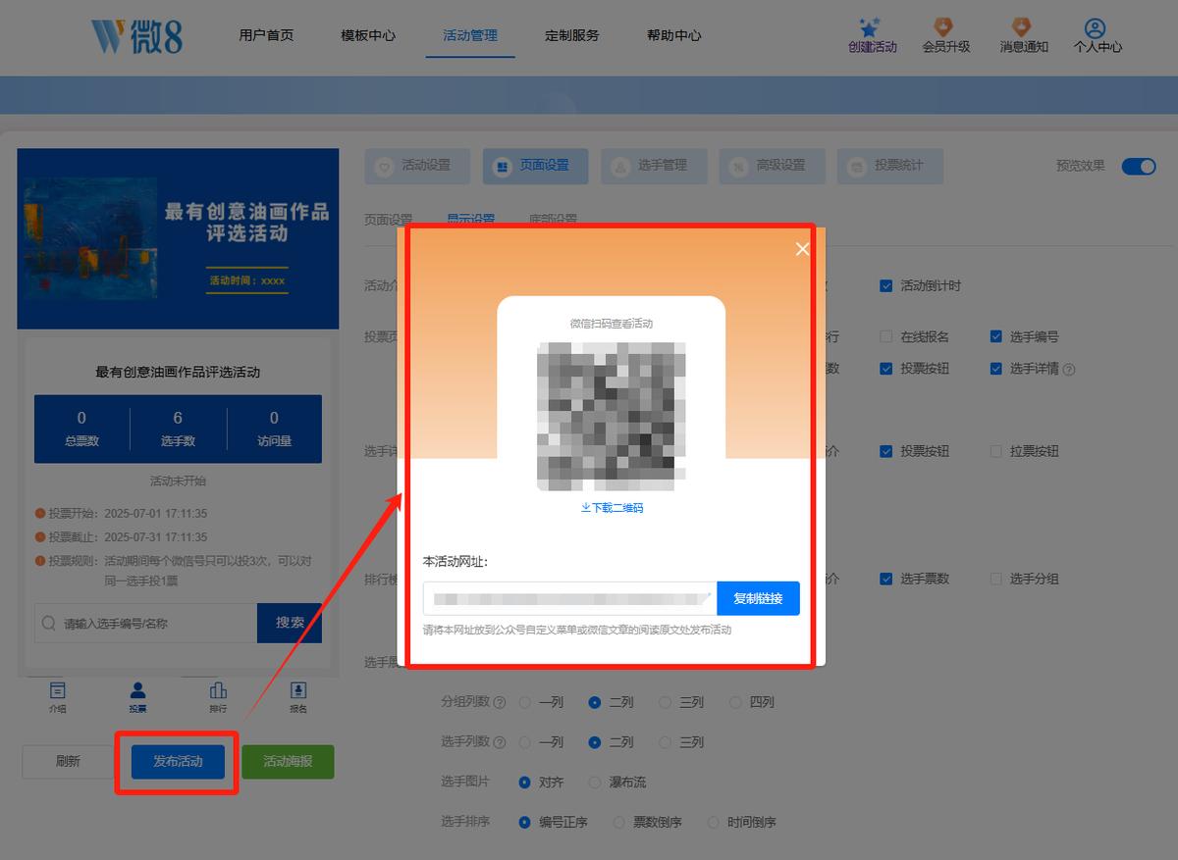Click the 复制链接 button

coord(758,598)
